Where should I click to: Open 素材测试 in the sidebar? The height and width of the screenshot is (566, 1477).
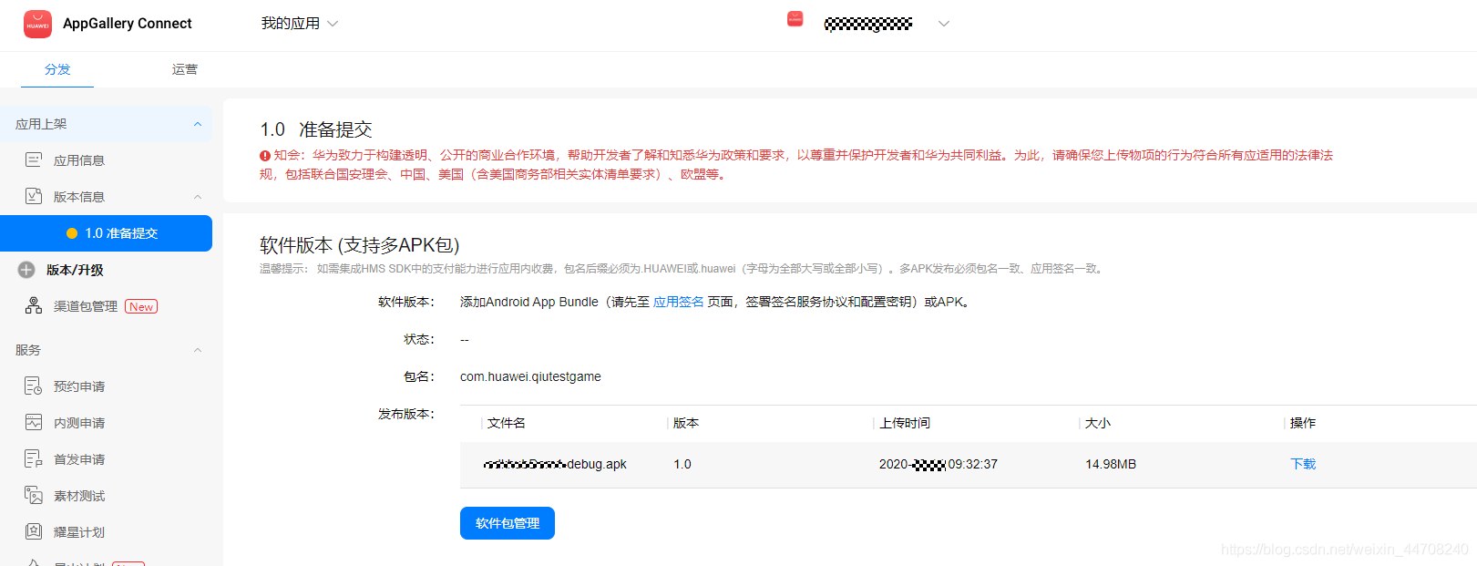[79, 496]
